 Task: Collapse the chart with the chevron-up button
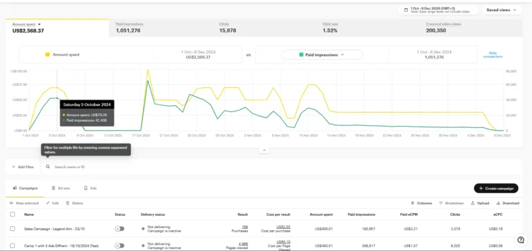pyautogui.click(x=264, y=151)
